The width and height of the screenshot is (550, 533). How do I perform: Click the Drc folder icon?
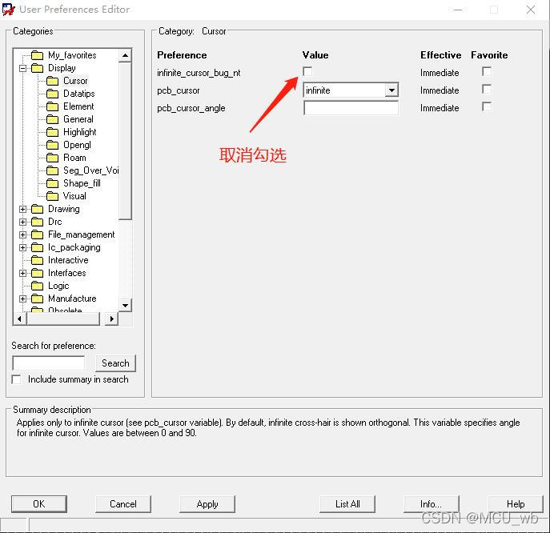click(x=37, y=222)
